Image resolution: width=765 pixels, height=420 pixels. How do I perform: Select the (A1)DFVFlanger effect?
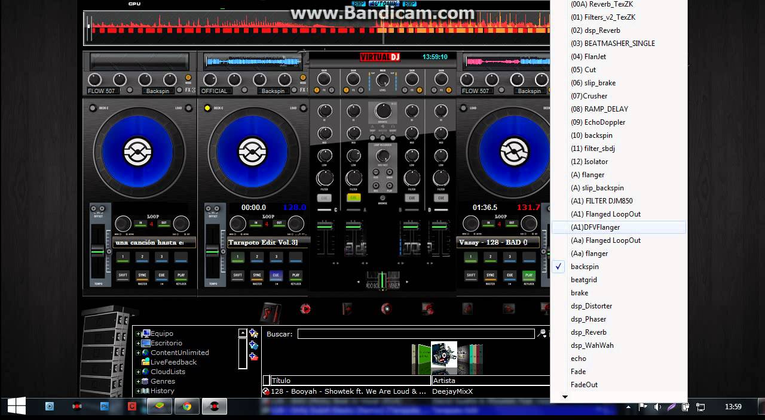(619, 227)
